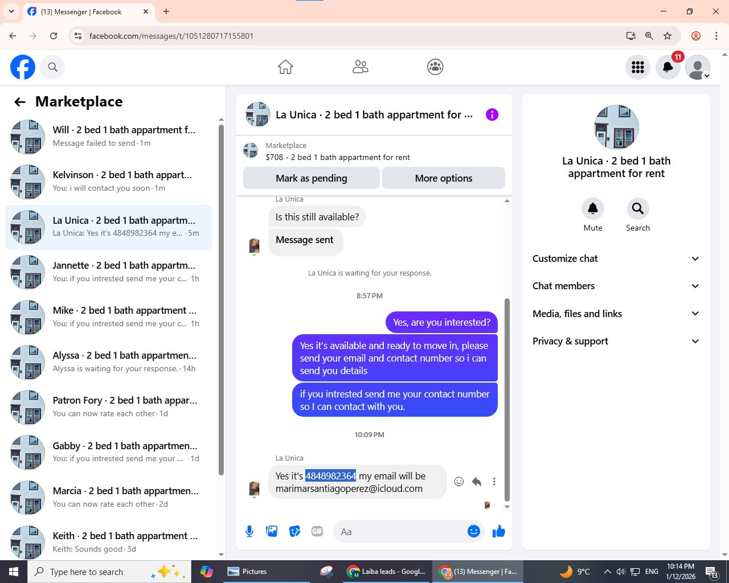Open the Marcia conversation
Viewport: 729px width, 583px height.
pos(109,497)
